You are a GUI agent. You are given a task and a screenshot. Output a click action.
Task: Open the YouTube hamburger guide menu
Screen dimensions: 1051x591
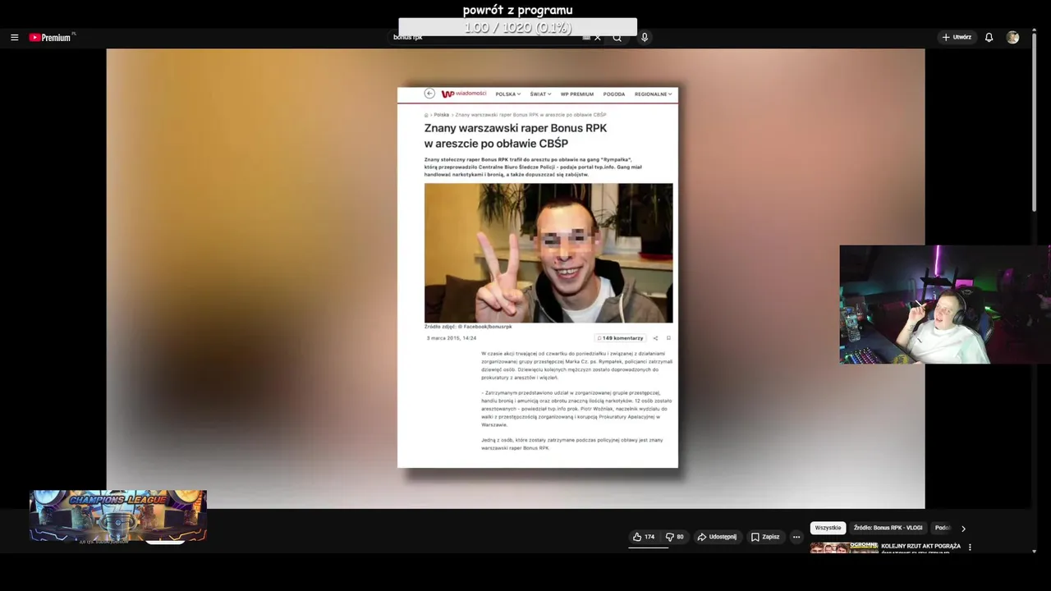click(x=14, y=38)
